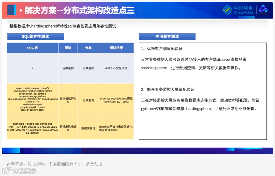The width and height of the screenshot is (275, 176).
Task: Click the 应用兼容测试 section header
Action: tap(167, 36)
